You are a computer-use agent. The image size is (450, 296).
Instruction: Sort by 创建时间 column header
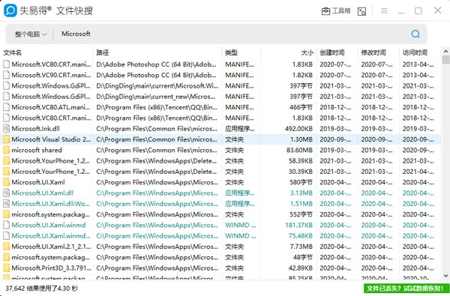point(332,52)
